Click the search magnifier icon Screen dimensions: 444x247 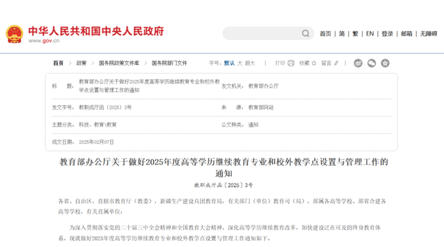click(305, 33)
